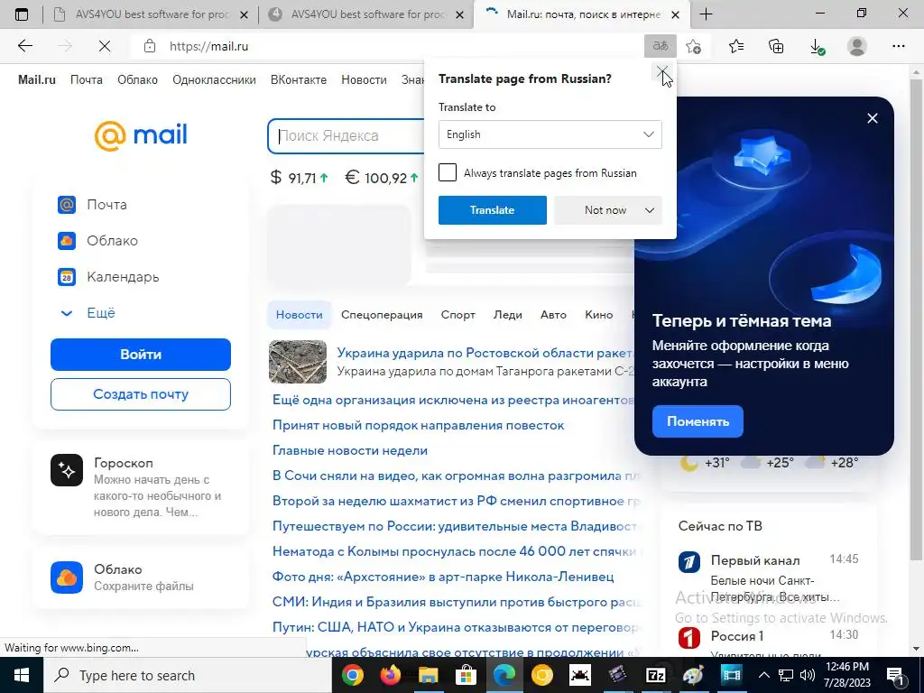This screenshot has height=693, width=924.
Task: Switch to the first AVS4YOU tab
Action: [x=151, y=14]
